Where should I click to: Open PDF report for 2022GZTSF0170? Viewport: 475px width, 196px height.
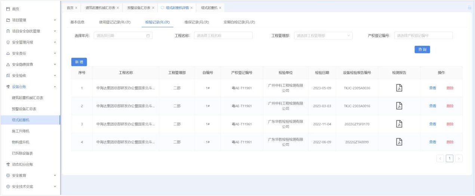[399, 124]
